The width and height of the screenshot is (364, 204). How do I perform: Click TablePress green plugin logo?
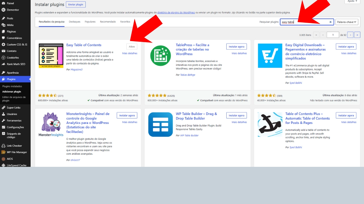pos(160,56)
